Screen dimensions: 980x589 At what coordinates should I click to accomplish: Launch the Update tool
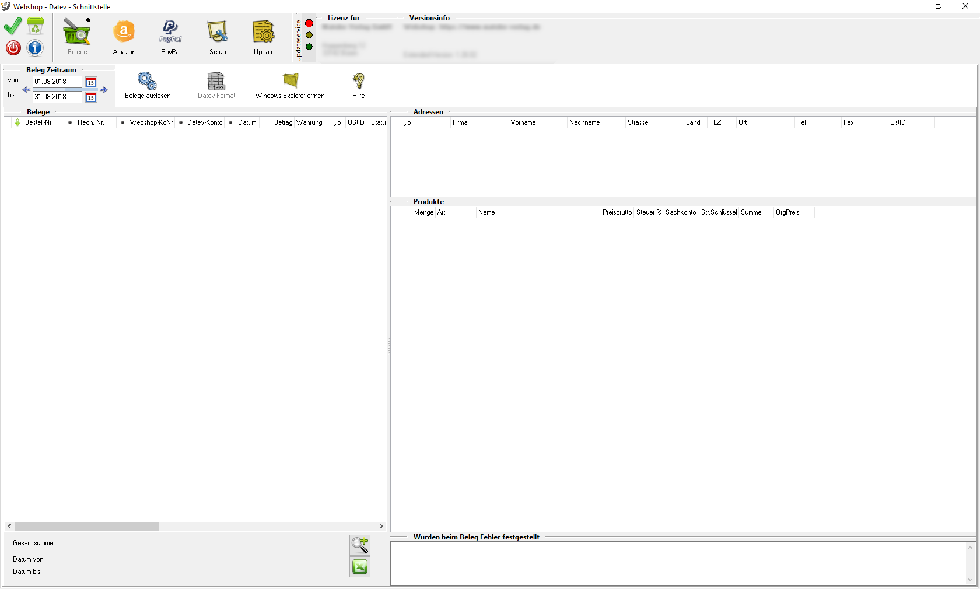[x=264, y=37]
